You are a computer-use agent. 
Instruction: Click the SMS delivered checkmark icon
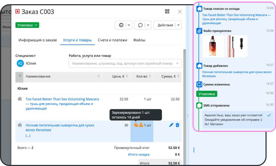coord(269,115)
